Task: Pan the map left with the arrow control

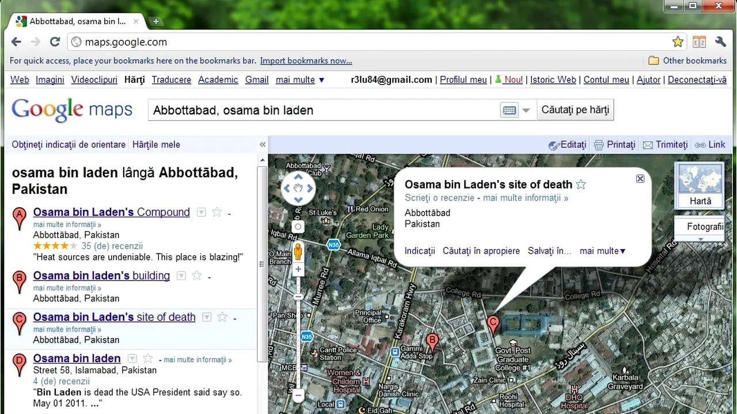Action: [287, 188]
